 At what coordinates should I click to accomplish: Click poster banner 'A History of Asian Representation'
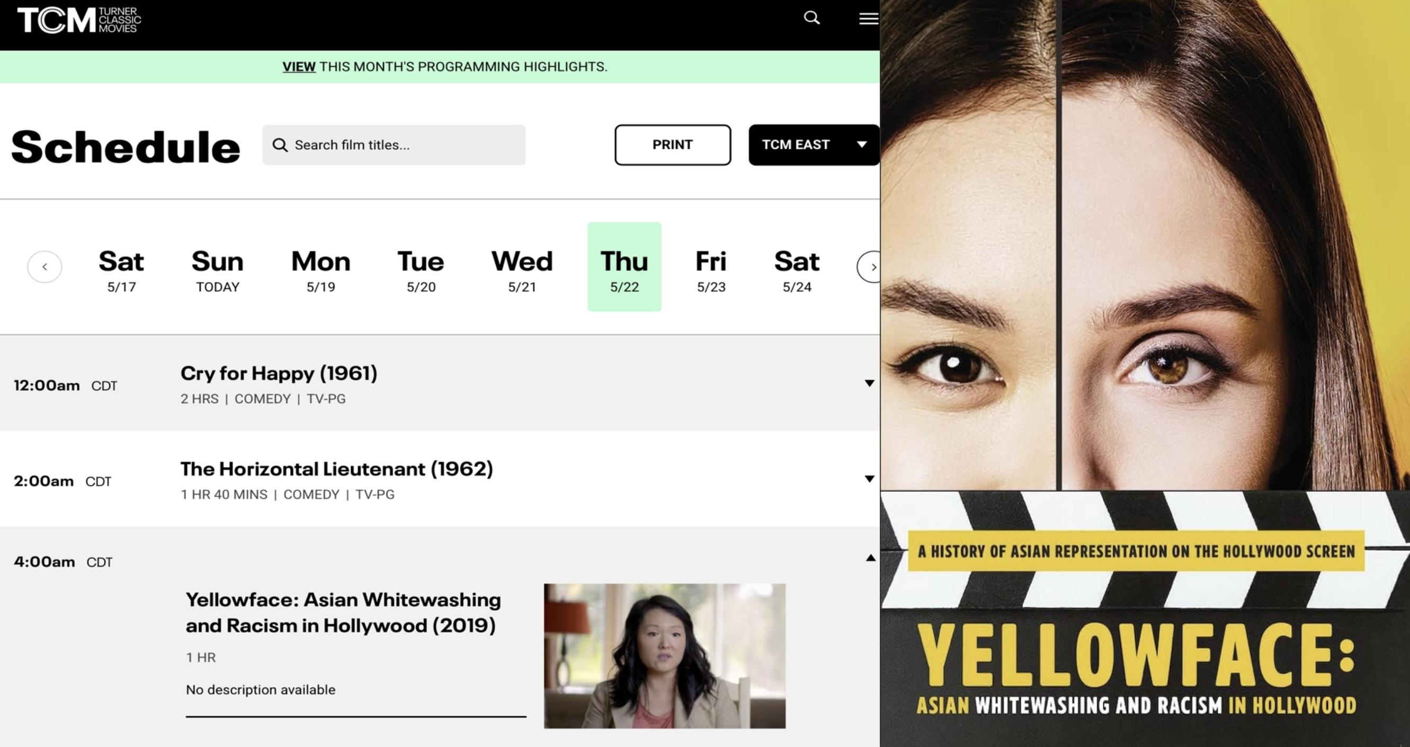pyautogui.click(x=1136, y=551)
